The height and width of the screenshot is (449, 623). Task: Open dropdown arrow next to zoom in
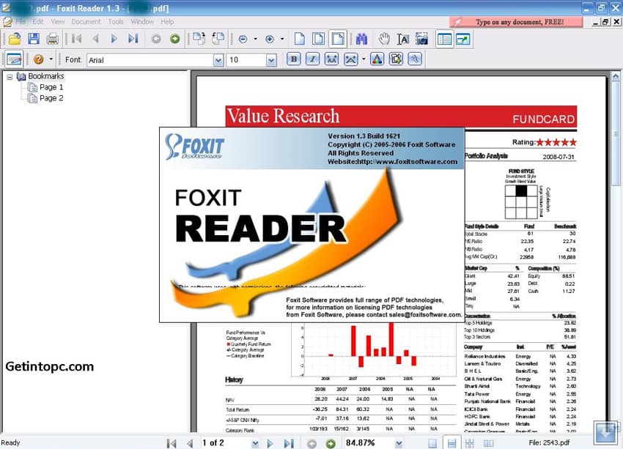pos(282,39)
